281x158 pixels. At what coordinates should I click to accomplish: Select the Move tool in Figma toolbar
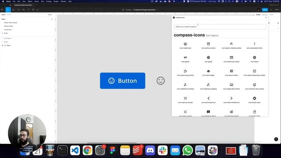[x=8, y=10]
